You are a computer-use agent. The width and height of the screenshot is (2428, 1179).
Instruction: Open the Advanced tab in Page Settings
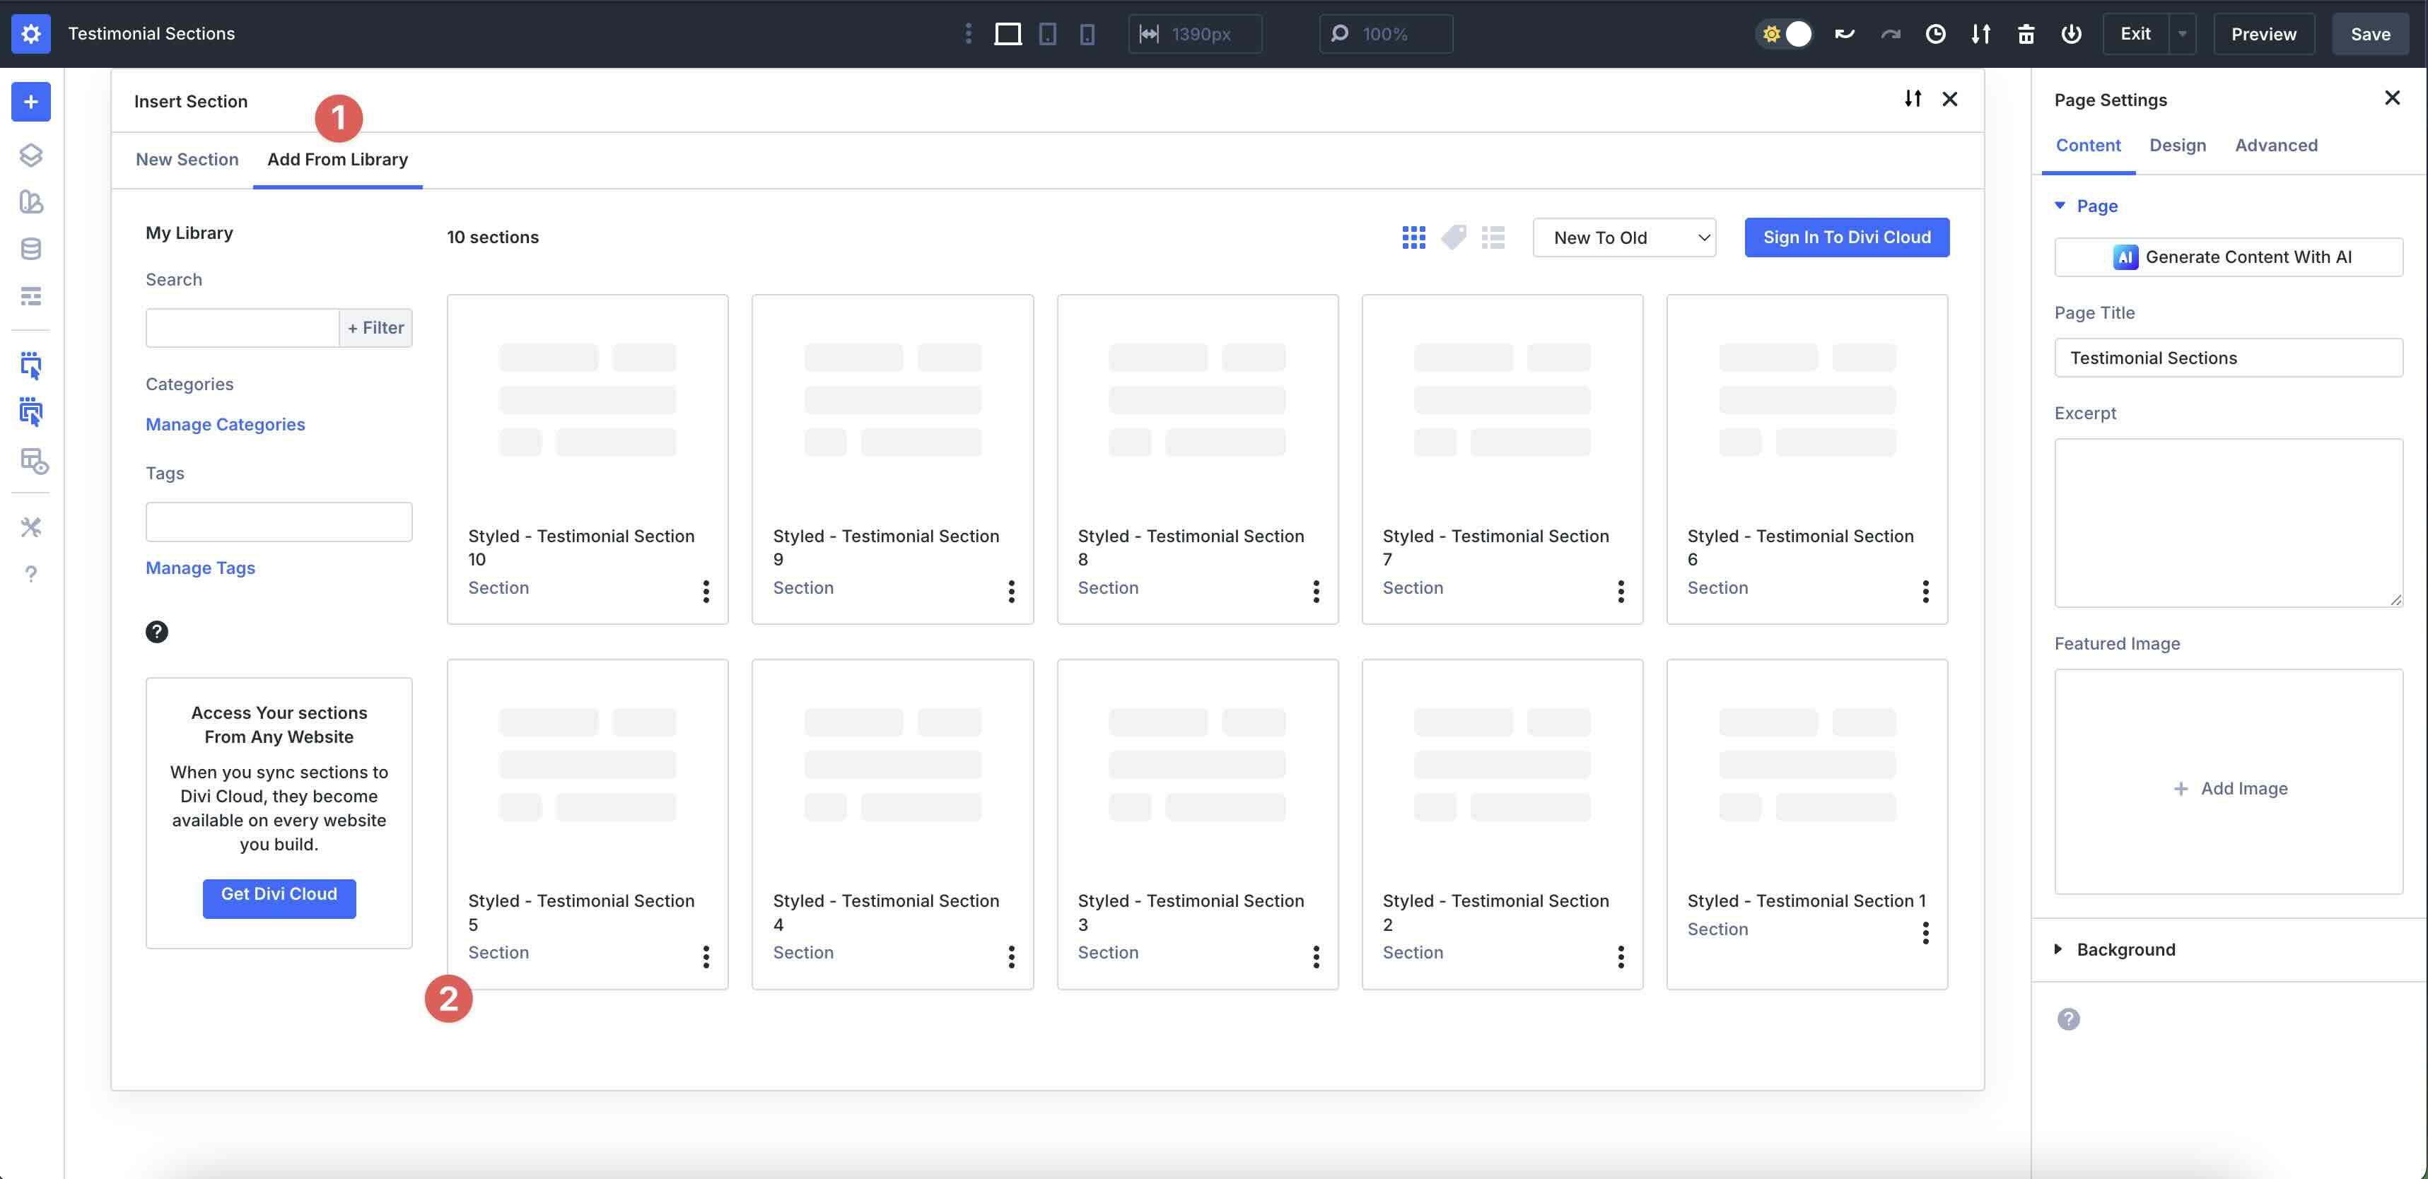click(x=2276, y=145)
